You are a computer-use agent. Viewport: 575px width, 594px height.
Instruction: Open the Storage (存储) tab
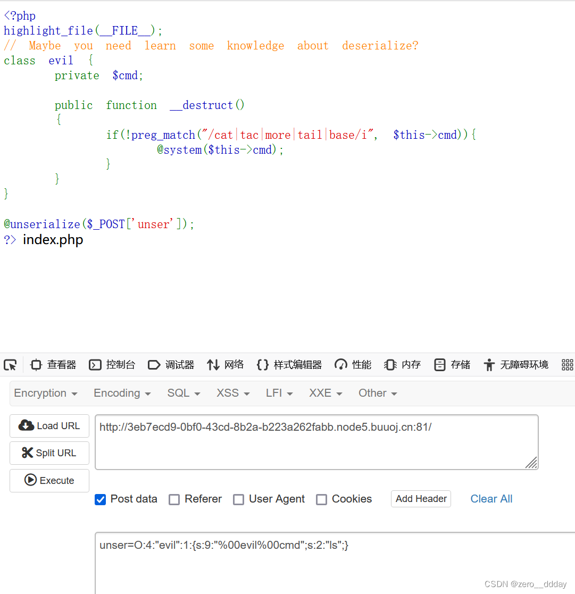[452, 365]
